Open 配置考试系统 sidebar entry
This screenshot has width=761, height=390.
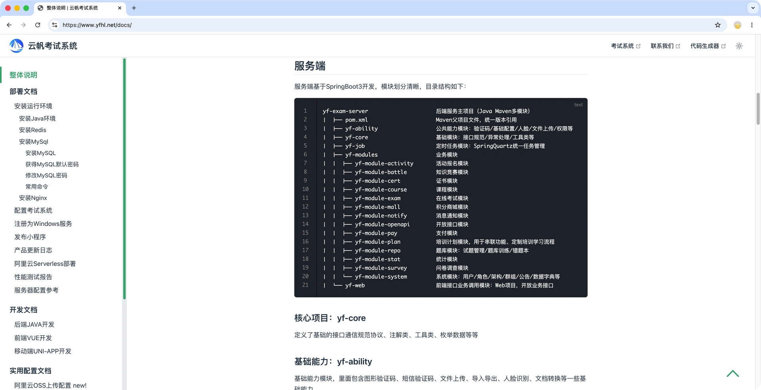pos(33,211)
